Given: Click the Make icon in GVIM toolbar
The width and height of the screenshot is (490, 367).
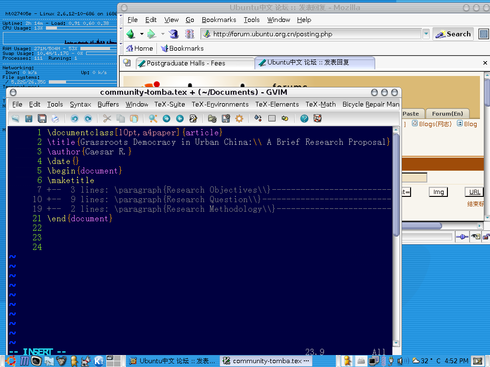Looking at the screenshot, I should pos(258,119).
